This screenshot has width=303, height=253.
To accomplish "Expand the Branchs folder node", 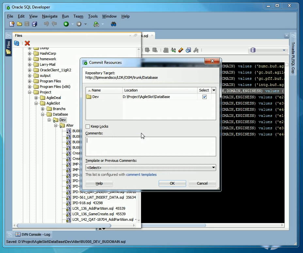I will click(x=43, y=109).
